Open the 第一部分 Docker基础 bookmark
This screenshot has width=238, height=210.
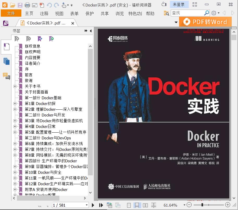(43, 98)
